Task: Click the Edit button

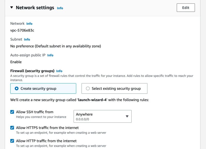Action: [x=186, y=8]
